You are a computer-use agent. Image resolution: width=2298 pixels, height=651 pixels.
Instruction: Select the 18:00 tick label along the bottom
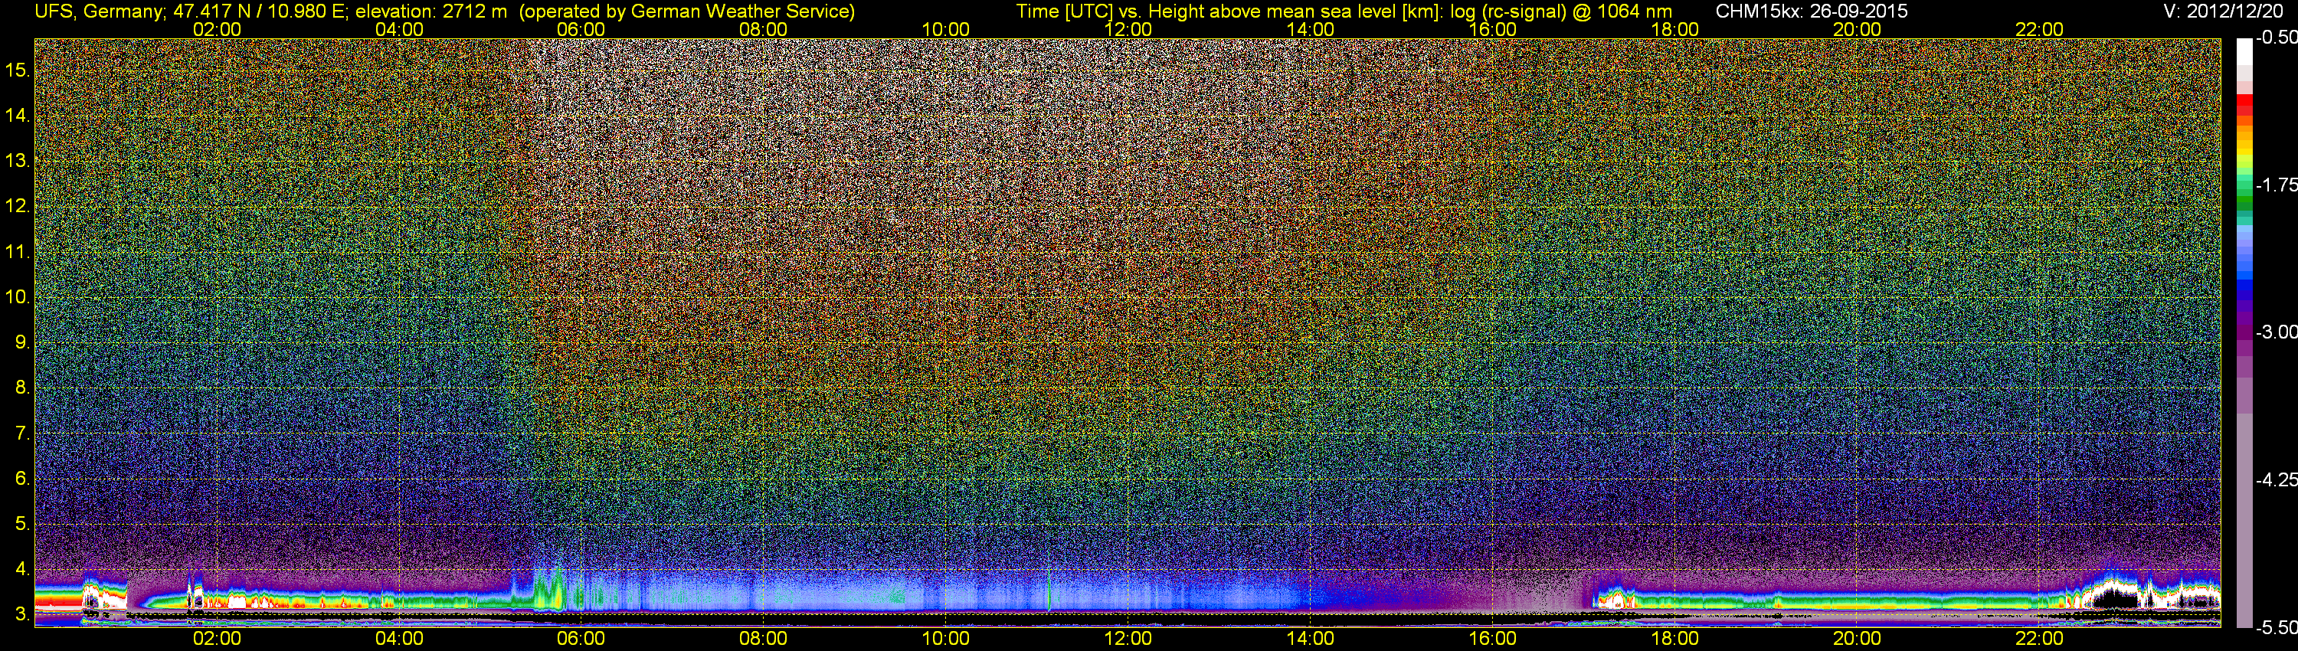click(x=1674, y=639)
